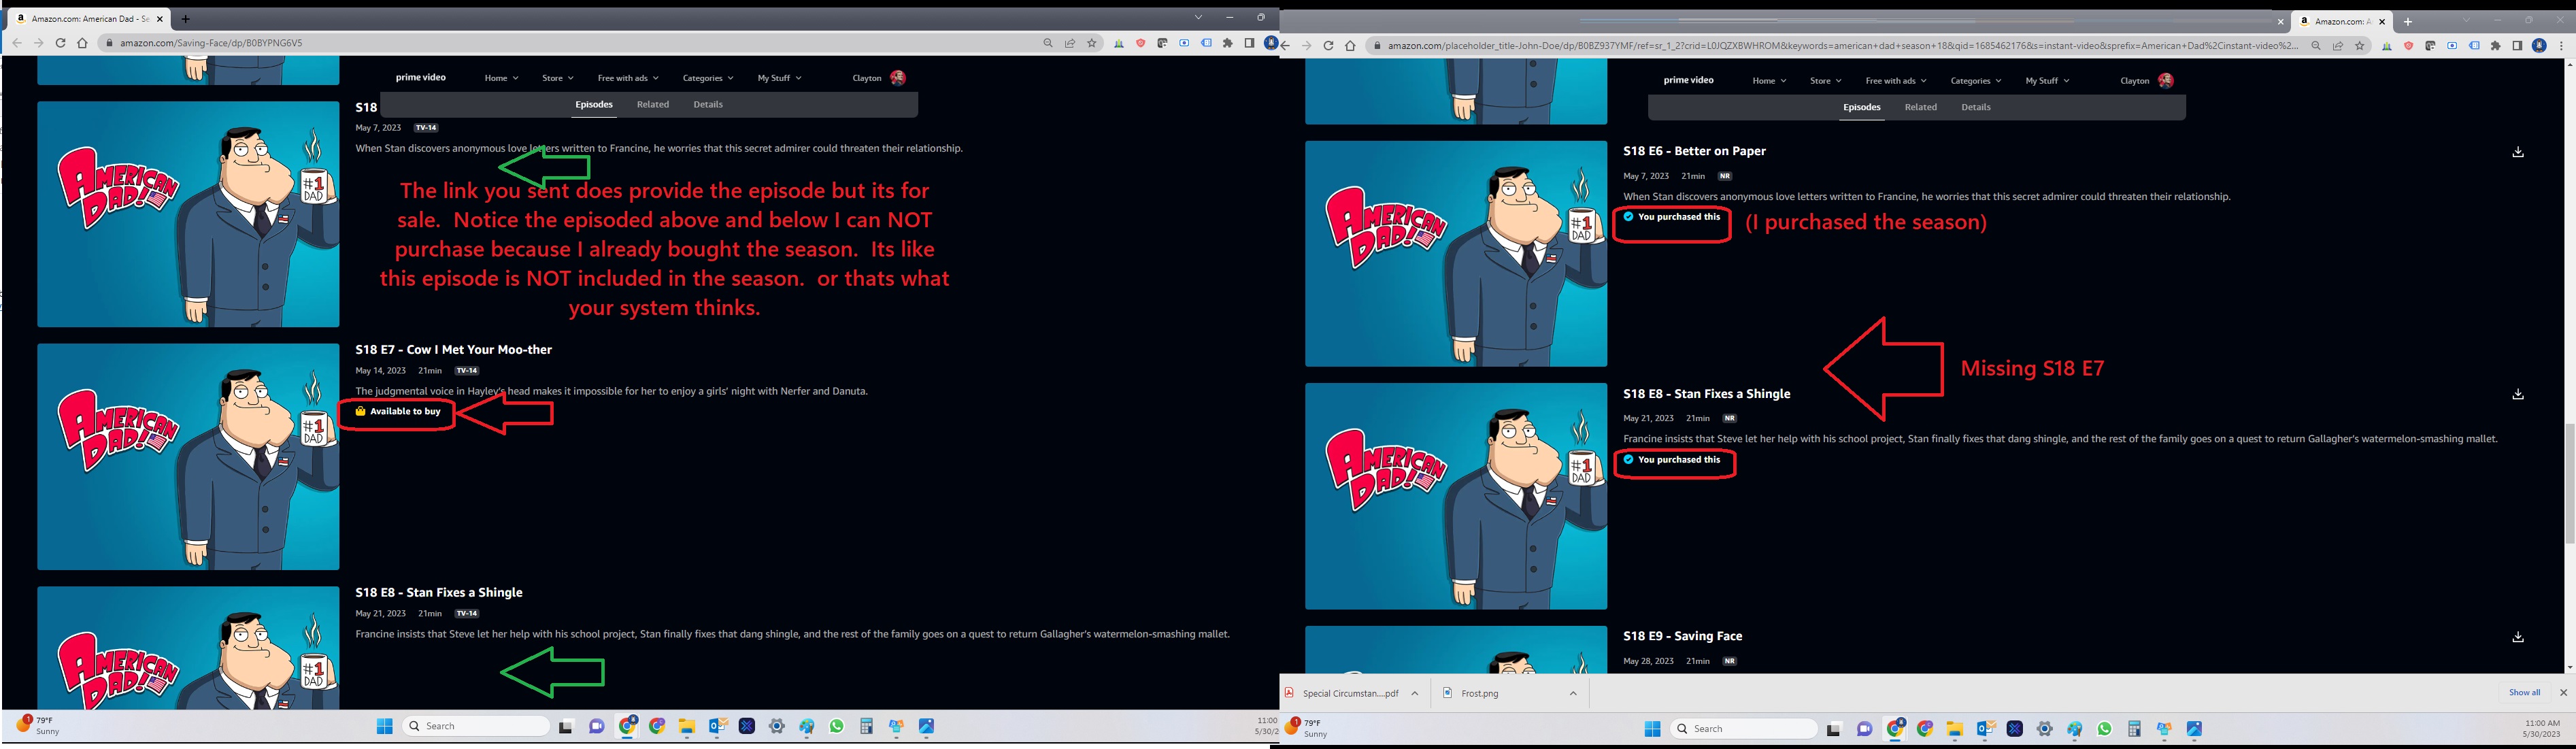This screenshot has width=2576, height=749.
Task: Open Chrome's three-dot menu in the right window
Action: (x=2561, y=46)
